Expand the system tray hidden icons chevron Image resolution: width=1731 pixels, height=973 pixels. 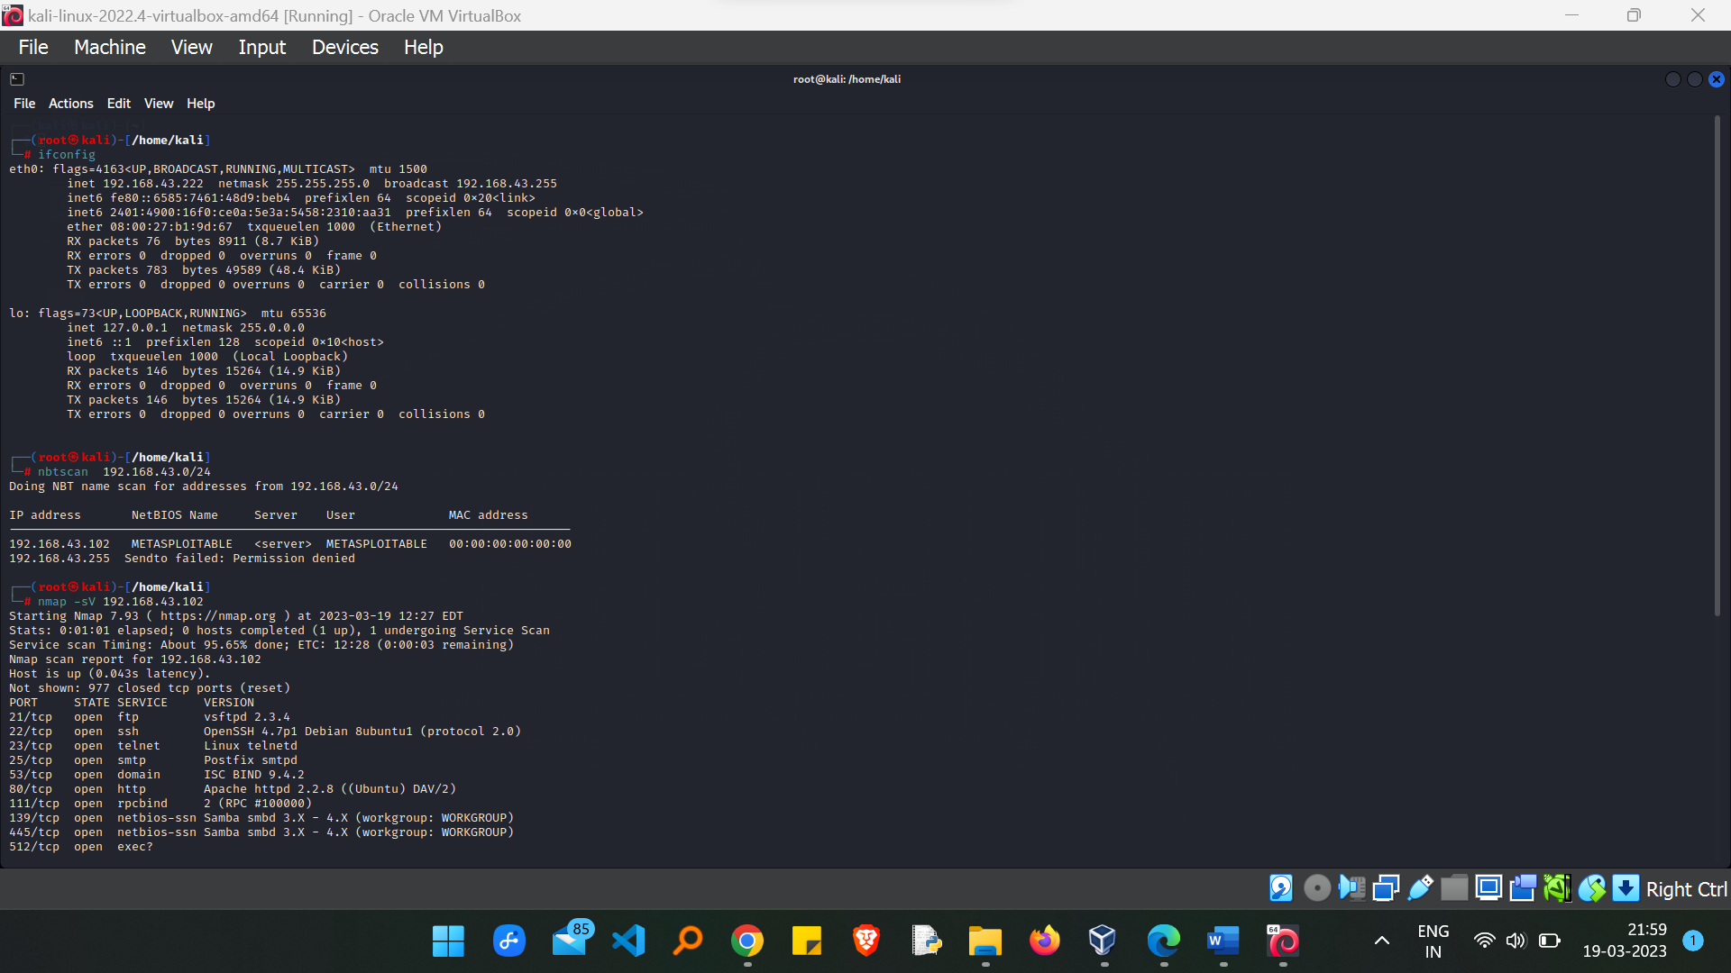coord(1381,941)
